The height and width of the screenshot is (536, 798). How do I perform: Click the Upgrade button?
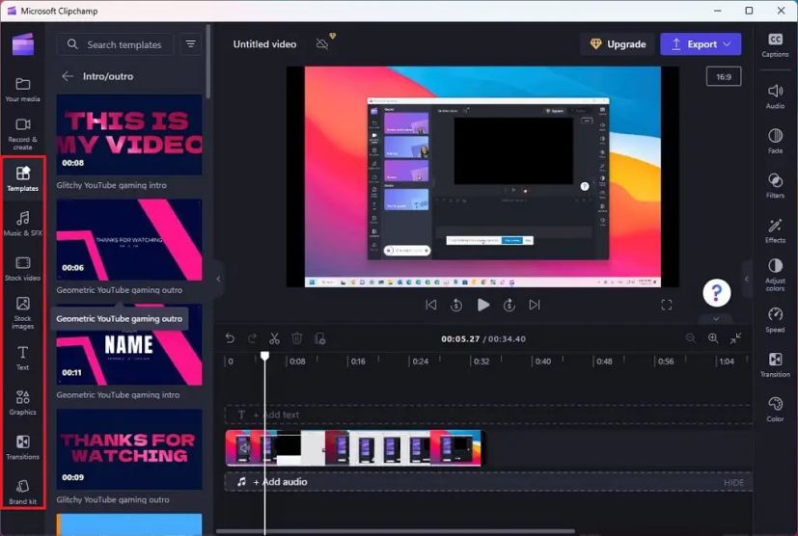coord(618,44)
